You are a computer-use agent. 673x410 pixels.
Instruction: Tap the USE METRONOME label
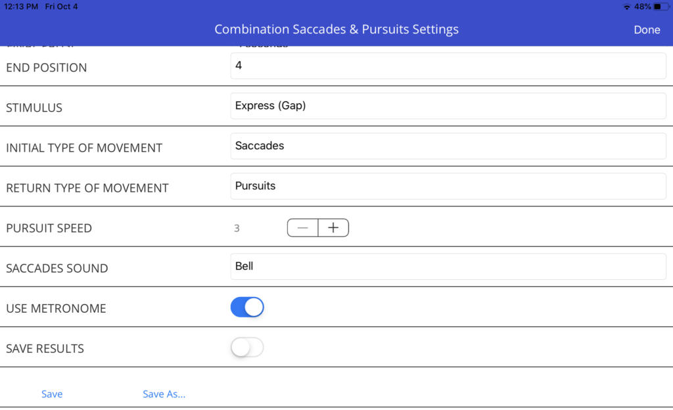pyautogui.click(x=56, y=308)
